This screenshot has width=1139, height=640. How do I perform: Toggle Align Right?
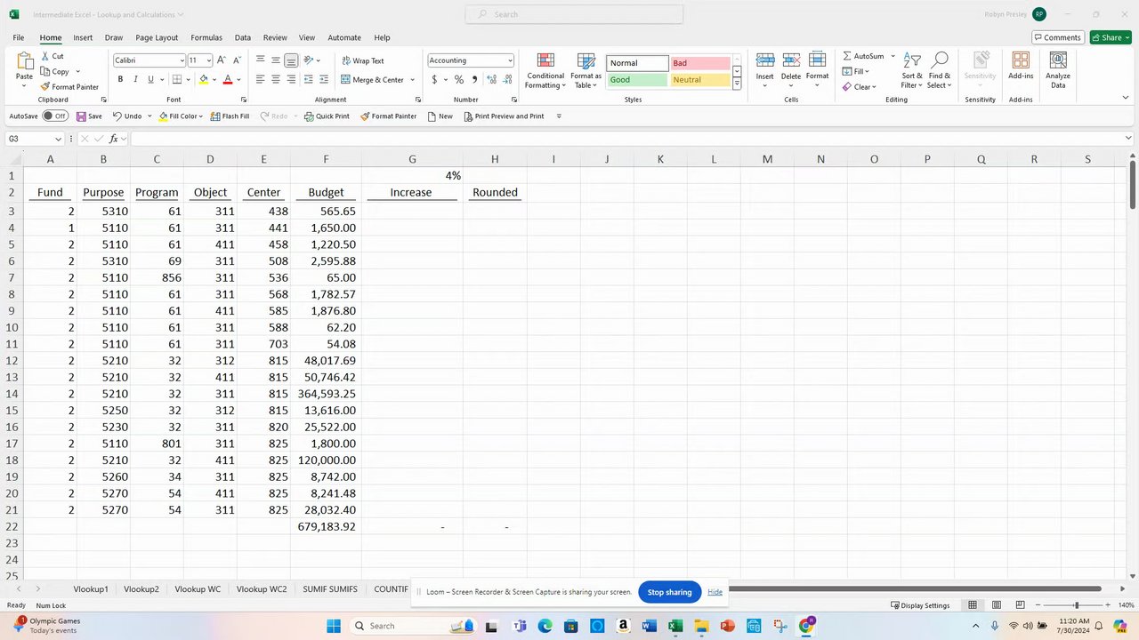[291, 79]
